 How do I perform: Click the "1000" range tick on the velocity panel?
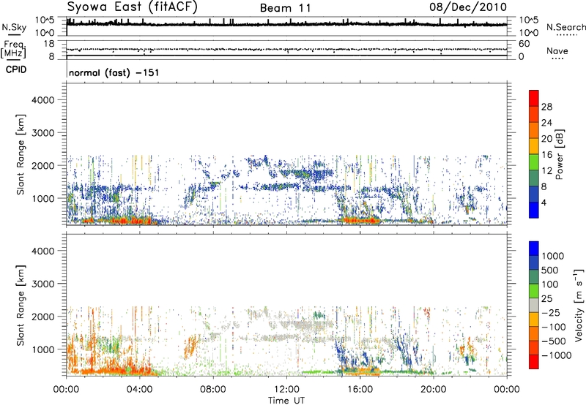pyautogui.click(x=42, y=349)
